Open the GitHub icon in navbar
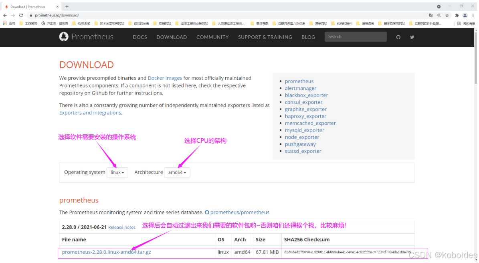Image resolution: width=479 pixels, height=263 pixels. [x=398, y=37]
